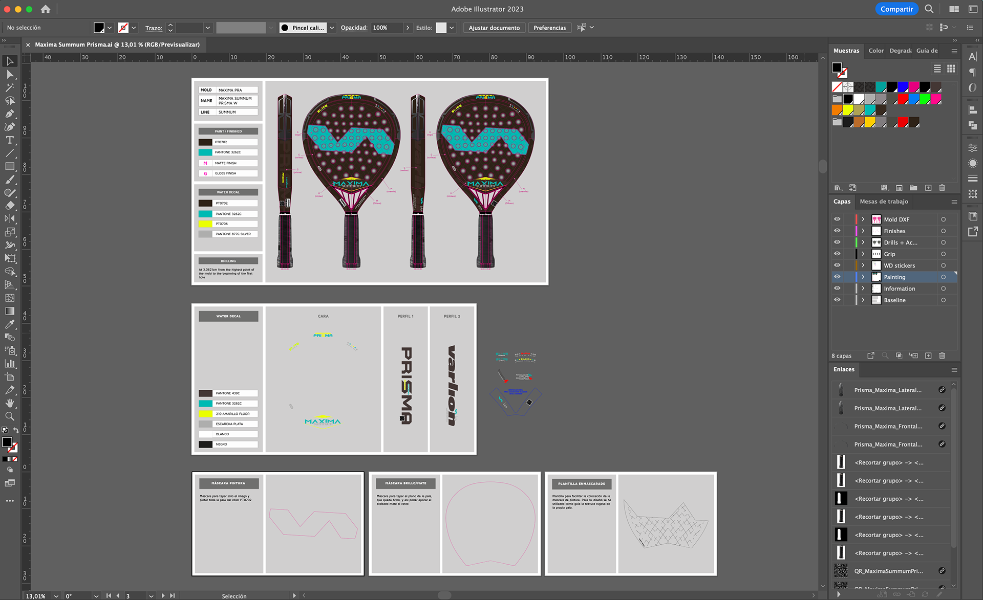Open the fill color dropdown
This screenshot has height=600, width=983.
tap(110, 28)
